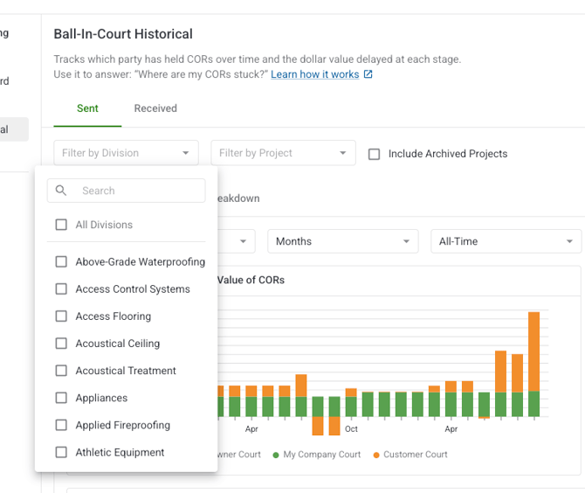Check the Applied Fireproofing checkbox
The height and width of the screenshot is (493, 585).
(61, 425)
